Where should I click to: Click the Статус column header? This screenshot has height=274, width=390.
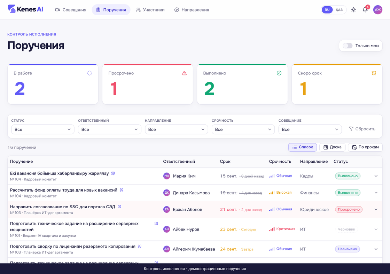[x=341, y=161]
